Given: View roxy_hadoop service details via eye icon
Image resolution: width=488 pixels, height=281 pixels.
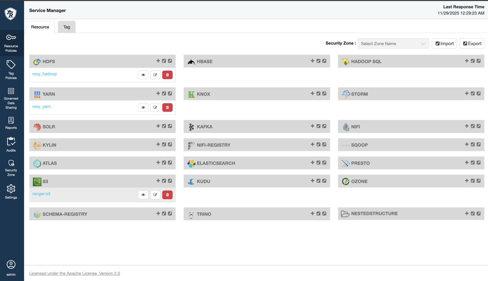Looking at the screenshot, I should click(143, 75).
